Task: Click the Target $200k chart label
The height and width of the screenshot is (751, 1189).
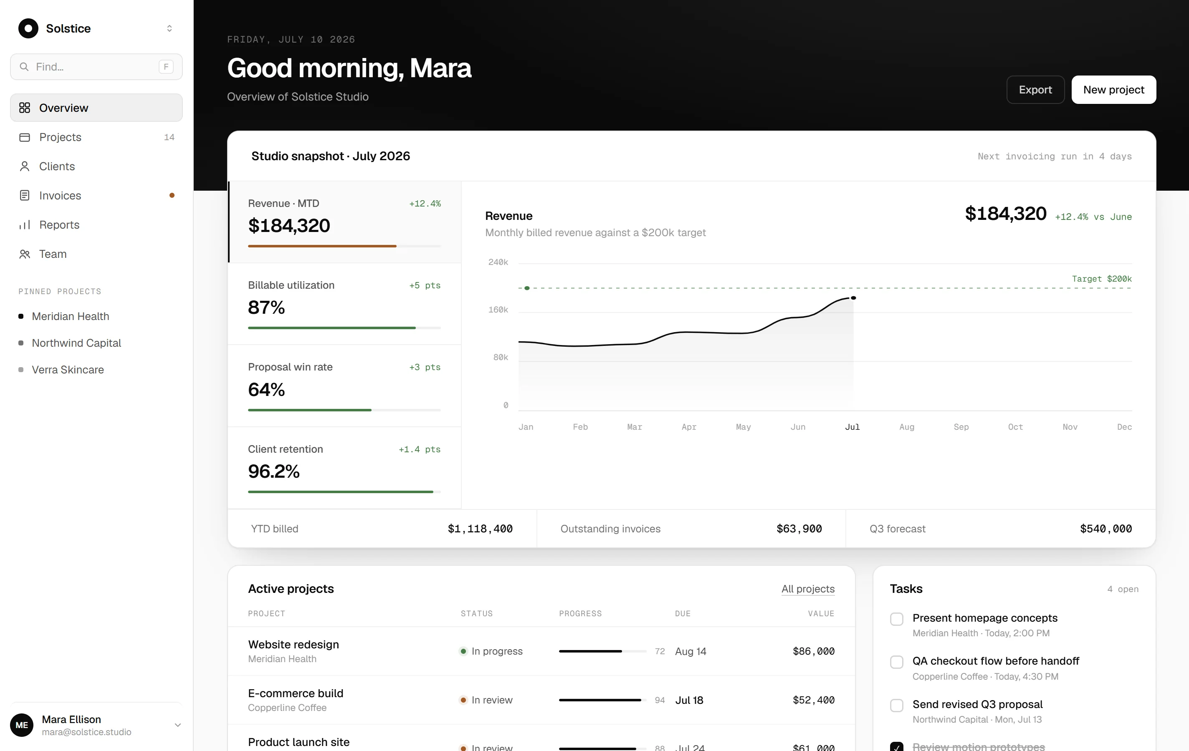Action: [x=1102, y=279]
